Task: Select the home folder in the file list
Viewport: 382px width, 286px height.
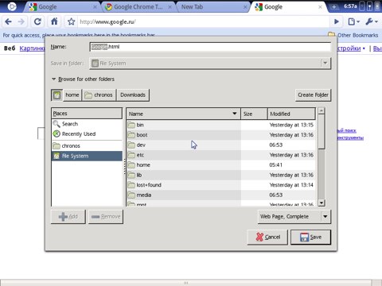Action: click(x=220, y=165)
